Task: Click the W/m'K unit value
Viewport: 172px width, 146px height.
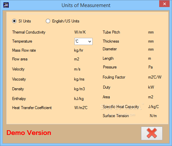Action: [80, 32]
